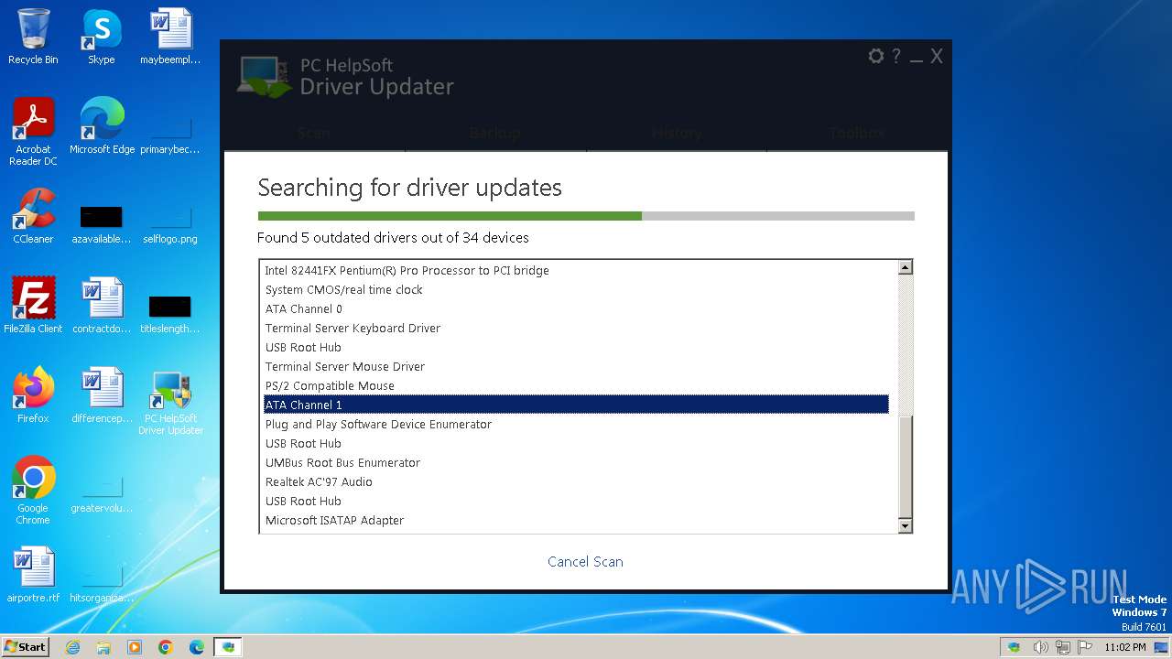Screen dimensions: 1172x659
Task: Select the differencep... Word document
Action: (x=102, y=395)
